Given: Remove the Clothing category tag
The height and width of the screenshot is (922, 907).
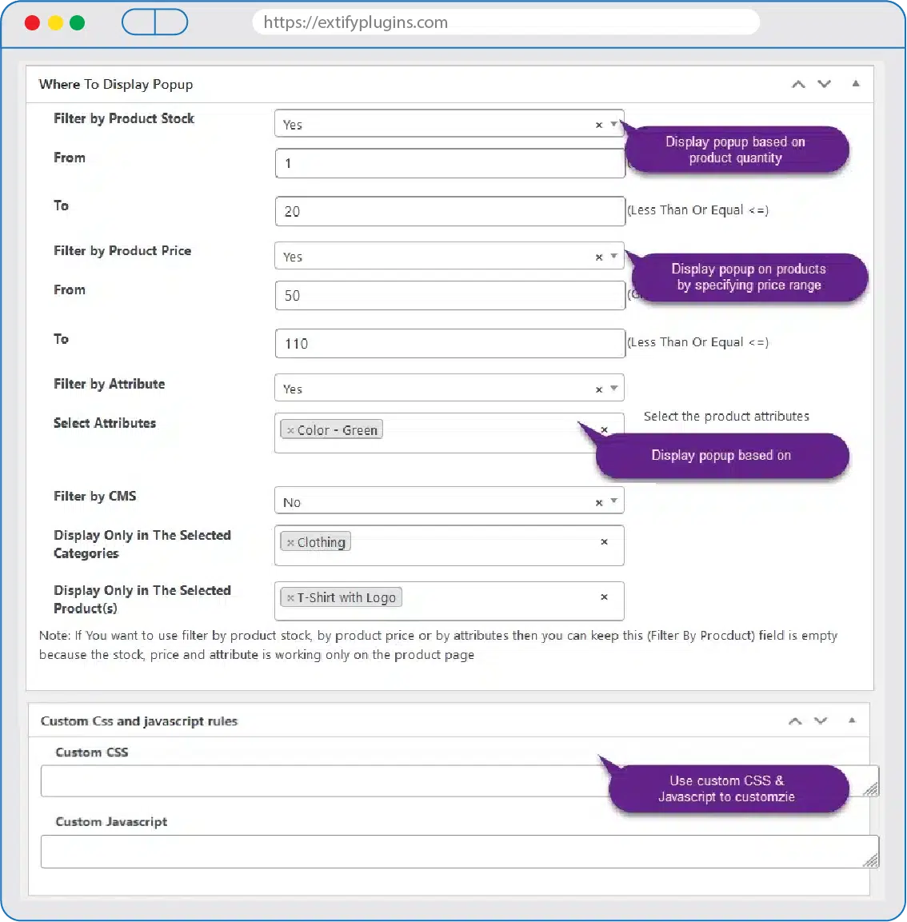Looking at the screenshot, I should click(290, 542).
